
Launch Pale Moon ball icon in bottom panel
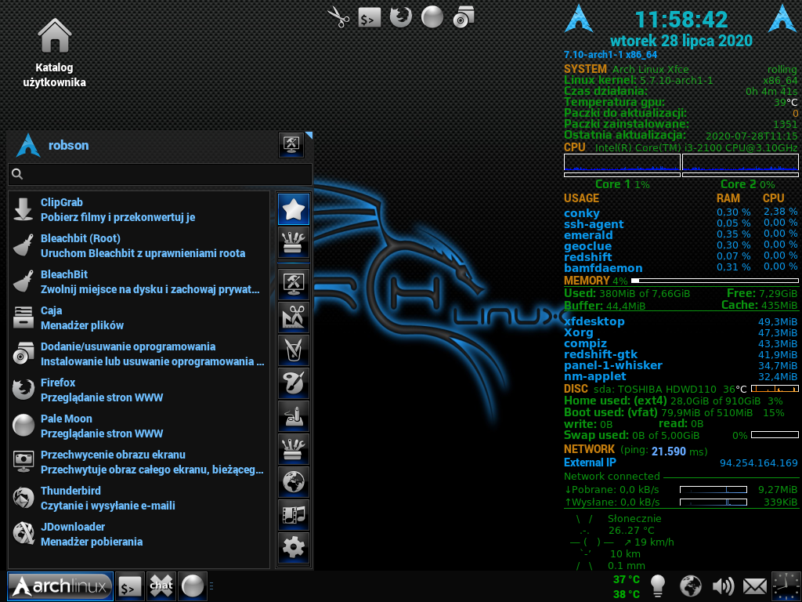point(193,586)
